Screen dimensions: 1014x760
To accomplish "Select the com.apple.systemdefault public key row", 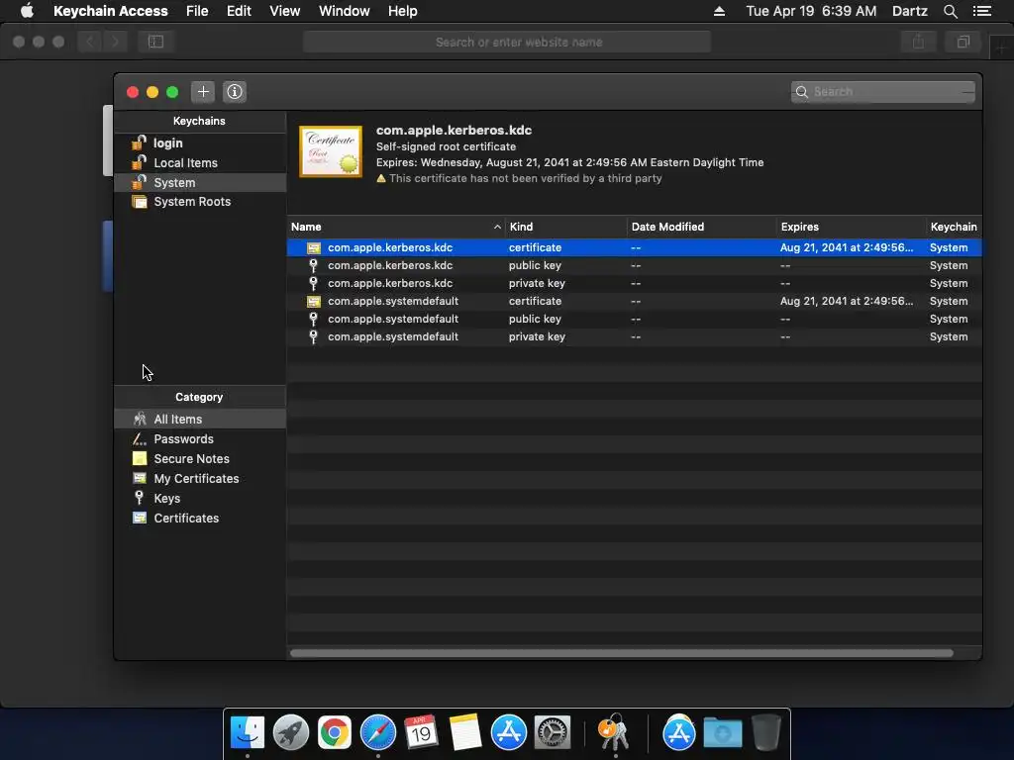I will (x=635, y=319).
